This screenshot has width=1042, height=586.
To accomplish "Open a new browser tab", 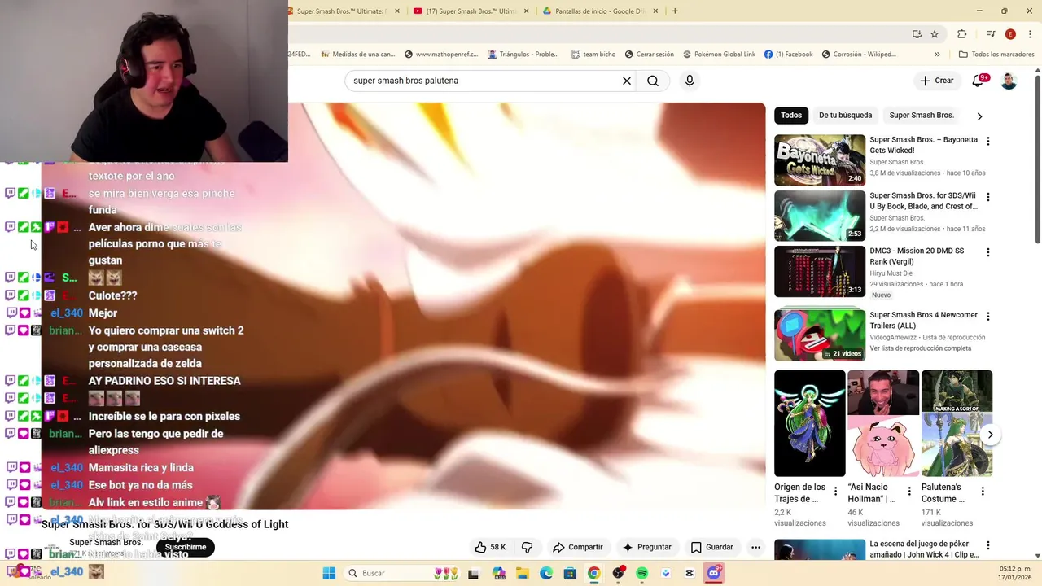I will pyautogui.click(x=675, y=11).
